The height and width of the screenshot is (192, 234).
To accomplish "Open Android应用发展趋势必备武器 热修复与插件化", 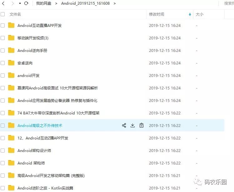I will [x=57, y=101].
